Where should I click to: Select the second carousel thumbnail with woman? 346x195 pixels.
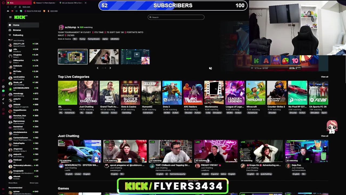(104, 57)
